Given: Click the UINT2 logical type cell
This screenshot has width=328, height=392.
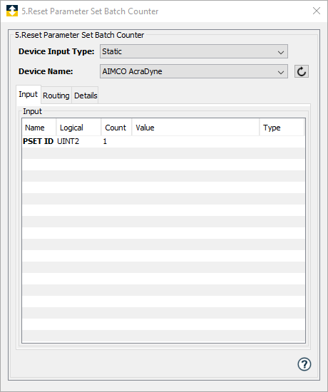Looking at the screenshot, I should tap(68, 142).
